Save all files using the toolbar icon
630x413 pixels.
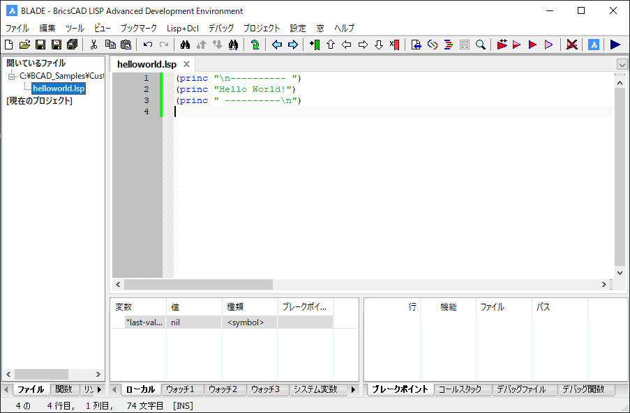tap(73, 46)
